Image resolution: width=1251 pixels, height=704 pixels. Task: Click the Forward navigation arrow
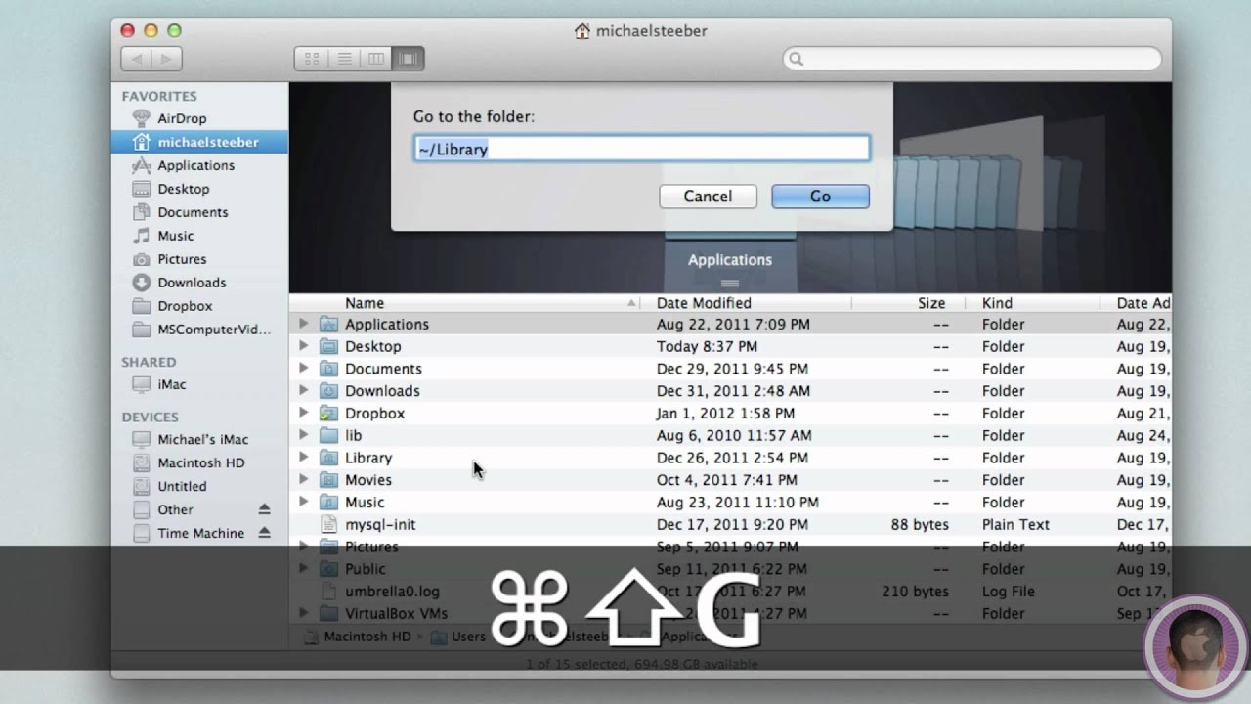(x=165, y=60)
